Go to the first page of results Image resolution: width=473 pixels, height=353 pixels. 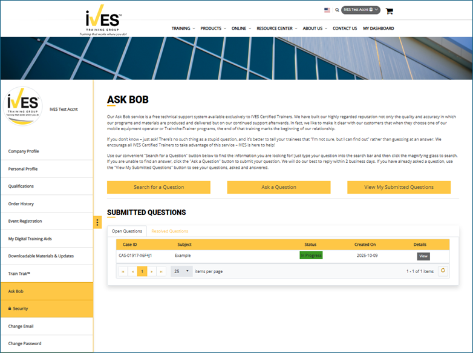(123, 271)
